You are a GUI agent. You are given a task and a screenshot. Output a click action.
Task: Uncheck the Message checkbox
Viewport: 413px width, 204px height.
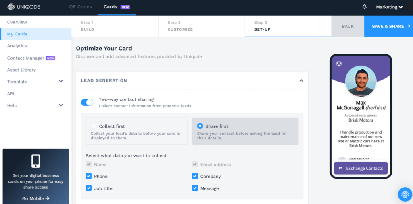pos(195,188)
